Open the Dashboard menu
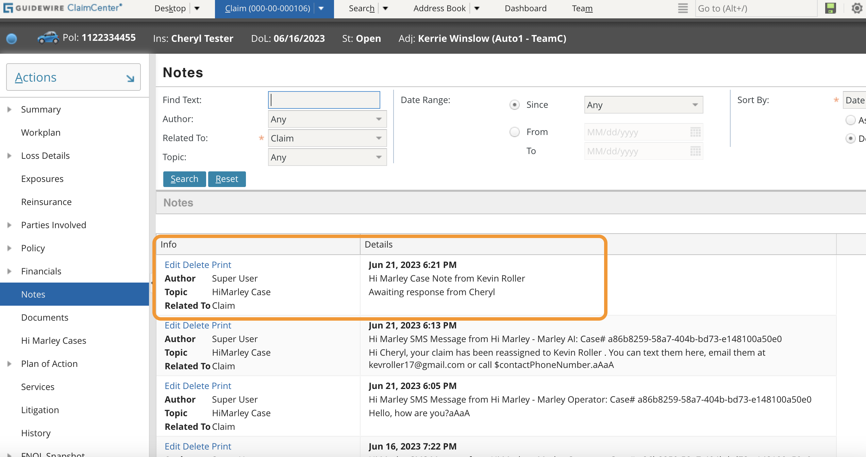Image resolution: width=866 pixels, height=457 pixels. pos(525,8)
